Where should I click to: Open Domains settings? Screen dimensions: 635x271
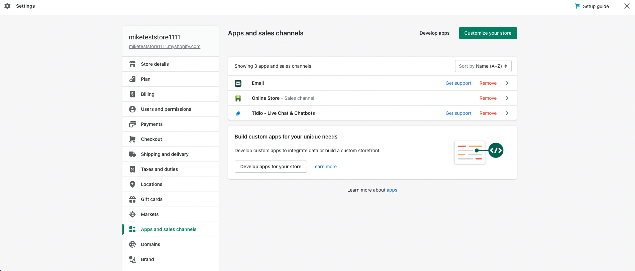click(171, 244)
